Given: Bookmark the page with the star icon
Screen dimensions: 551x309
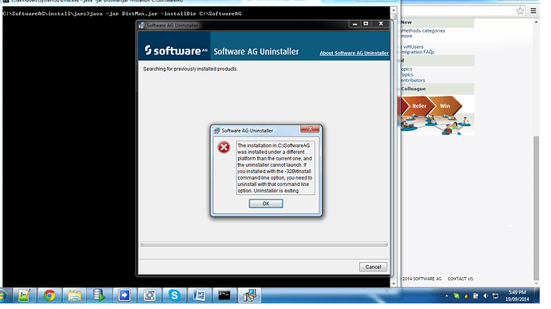Looking at the screenshot, I should (520, 11).
